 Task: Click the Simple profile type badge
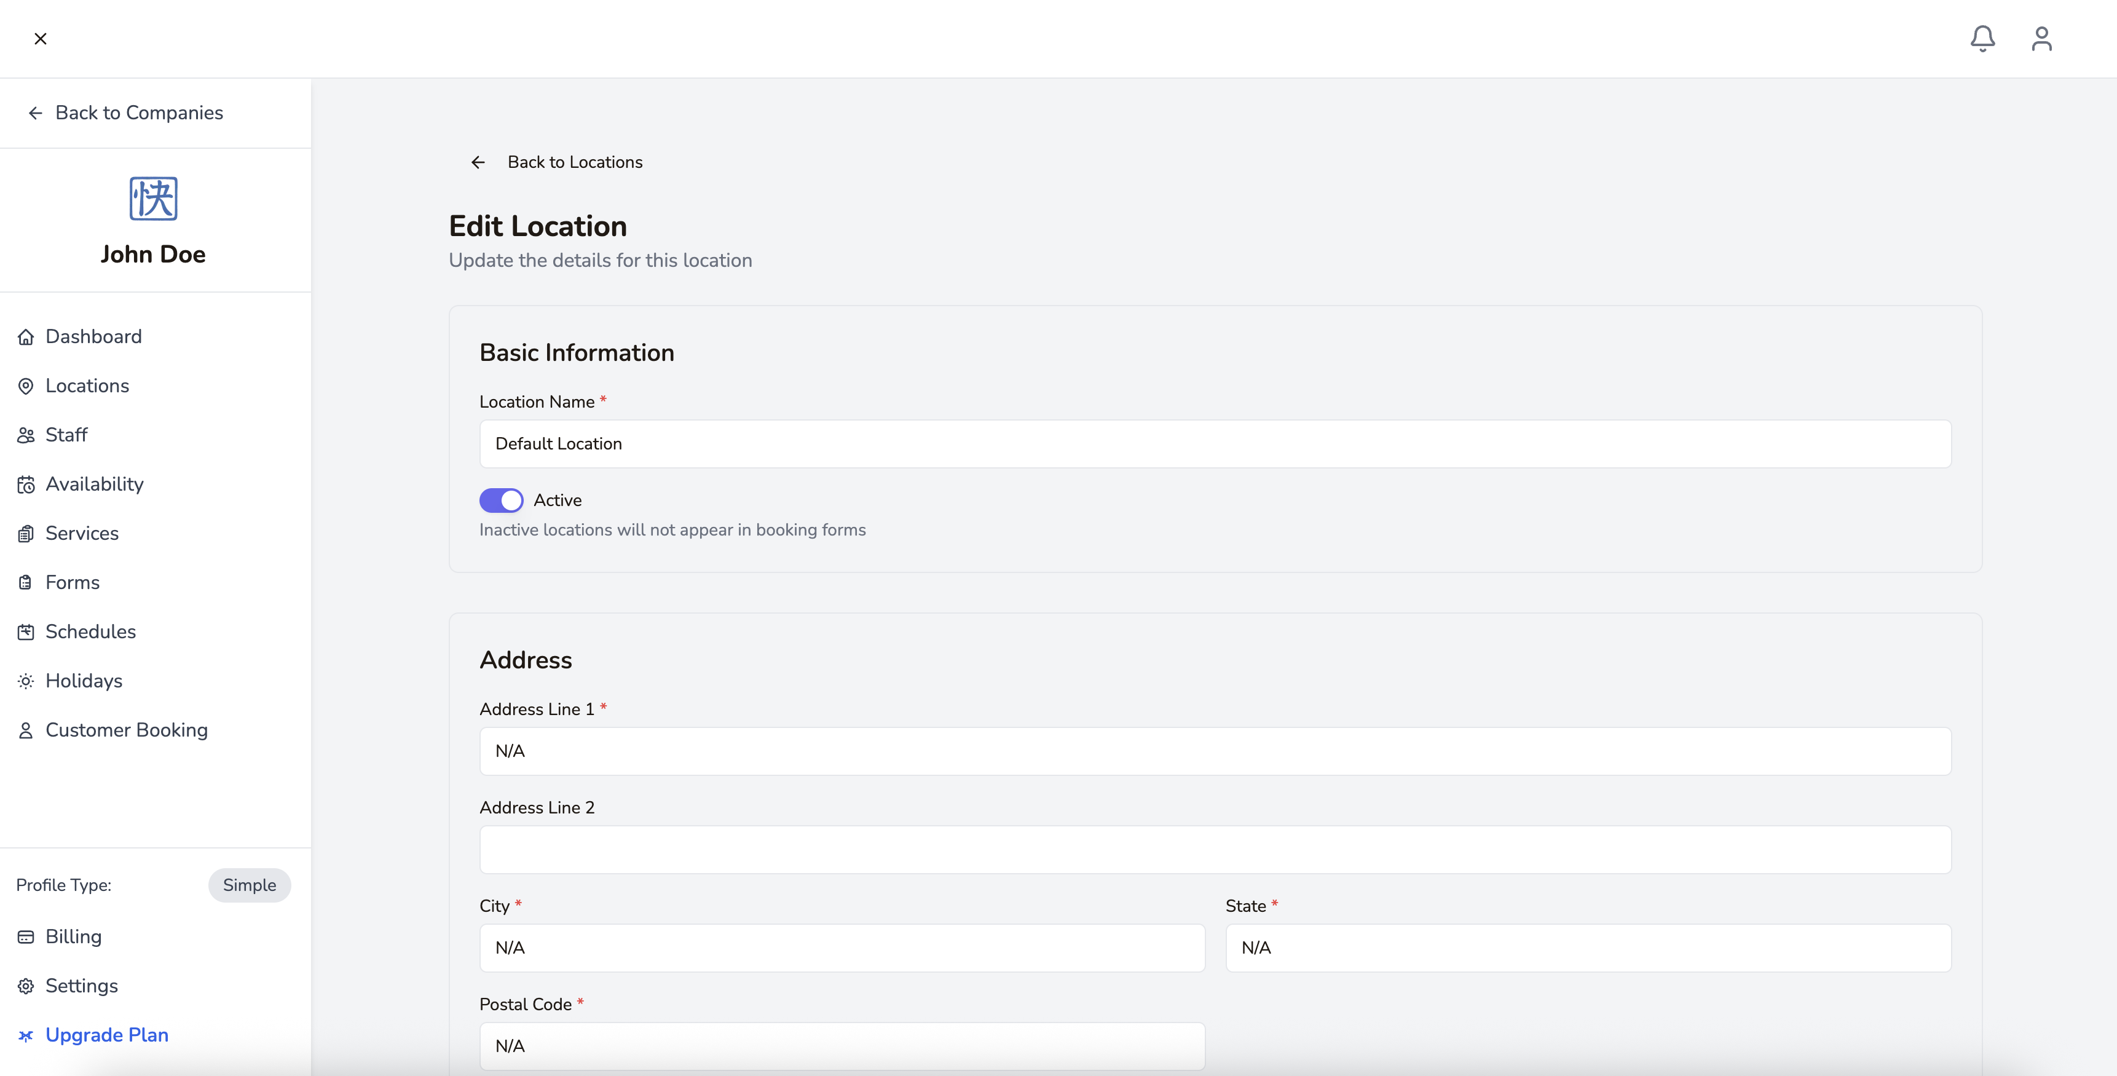click(x=249, y=885)
